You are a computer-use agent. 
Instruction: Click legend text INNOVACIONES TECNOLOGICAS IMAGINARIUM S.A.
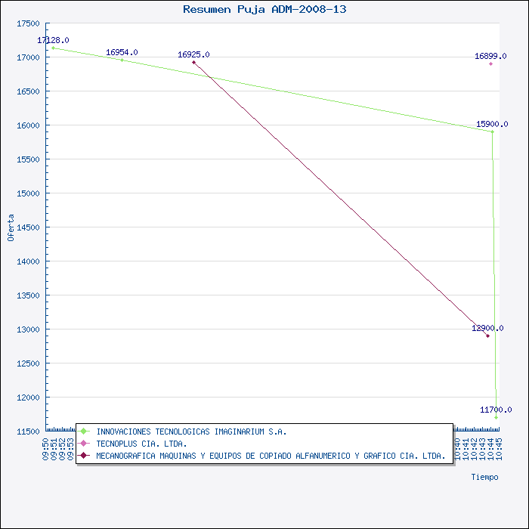click(191, 432)
